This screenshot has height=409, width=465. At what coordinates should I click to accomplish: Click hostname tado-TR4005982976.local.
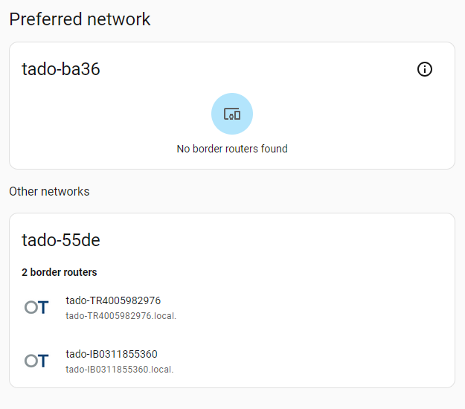pos(121,315)
